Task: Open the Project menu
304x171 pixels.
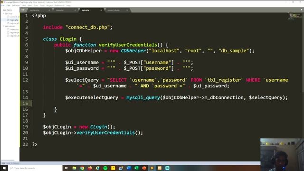Action: point(49,6)
